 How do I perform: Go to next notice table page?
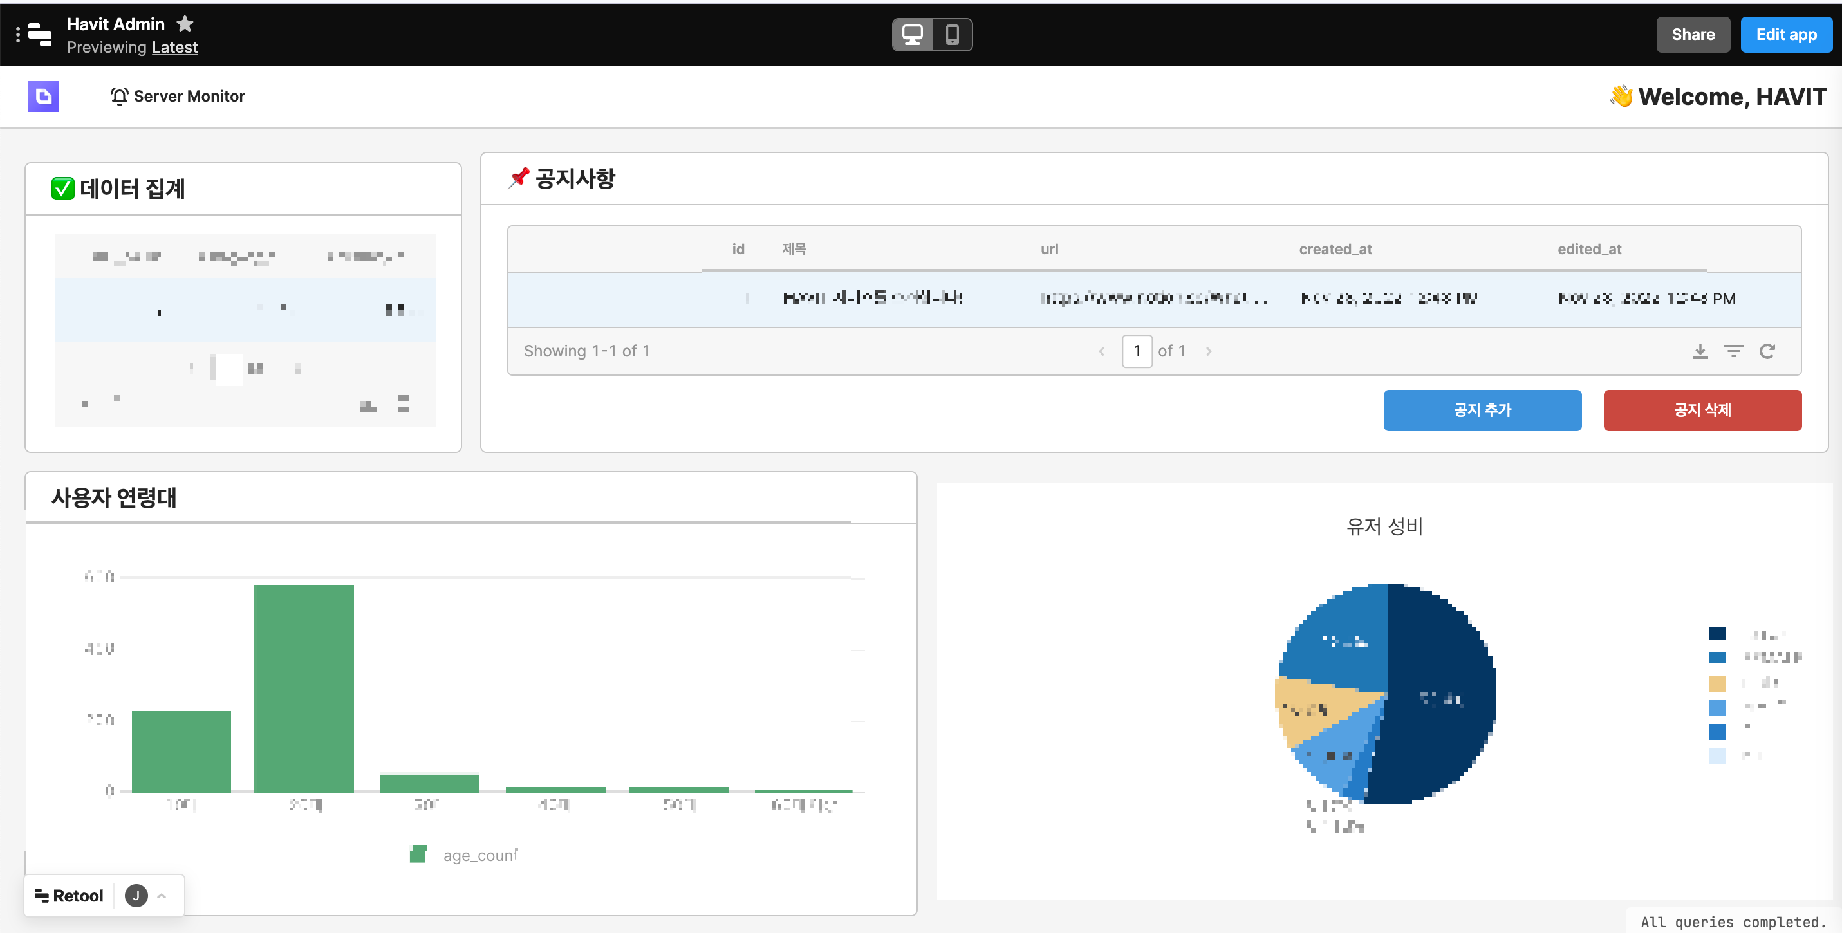click(x=1209, y=351)
